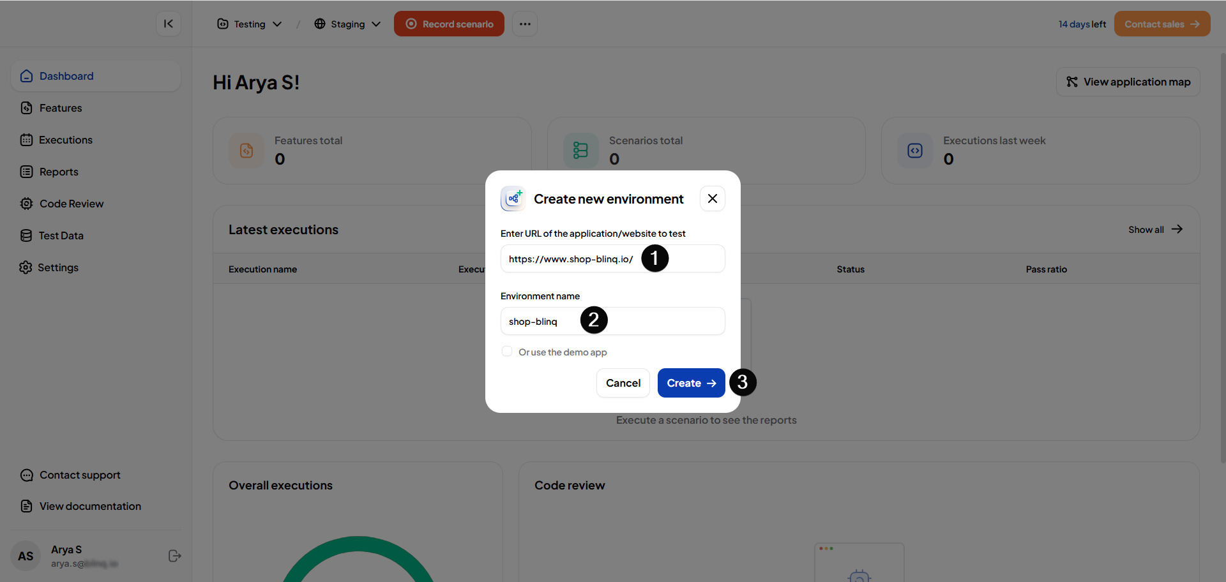Image resolution: width=1226 pixels, height=582 pixels.
Task: Expand the Testing project dropdown
Action: 250,24
